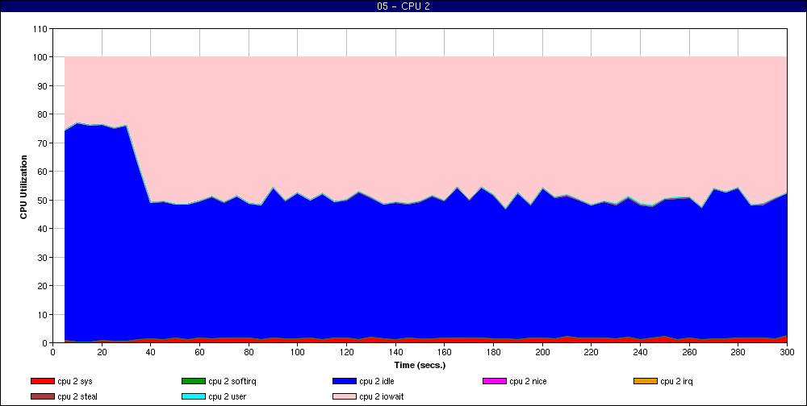
Task: Click the cyan cpu 2 user legend swatch
Action: click(194, 397)
